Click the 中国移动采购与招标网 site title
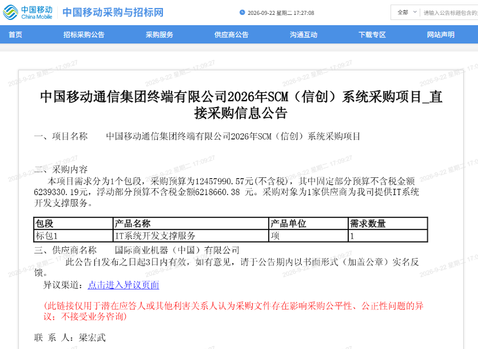 [x=113, y=13]
